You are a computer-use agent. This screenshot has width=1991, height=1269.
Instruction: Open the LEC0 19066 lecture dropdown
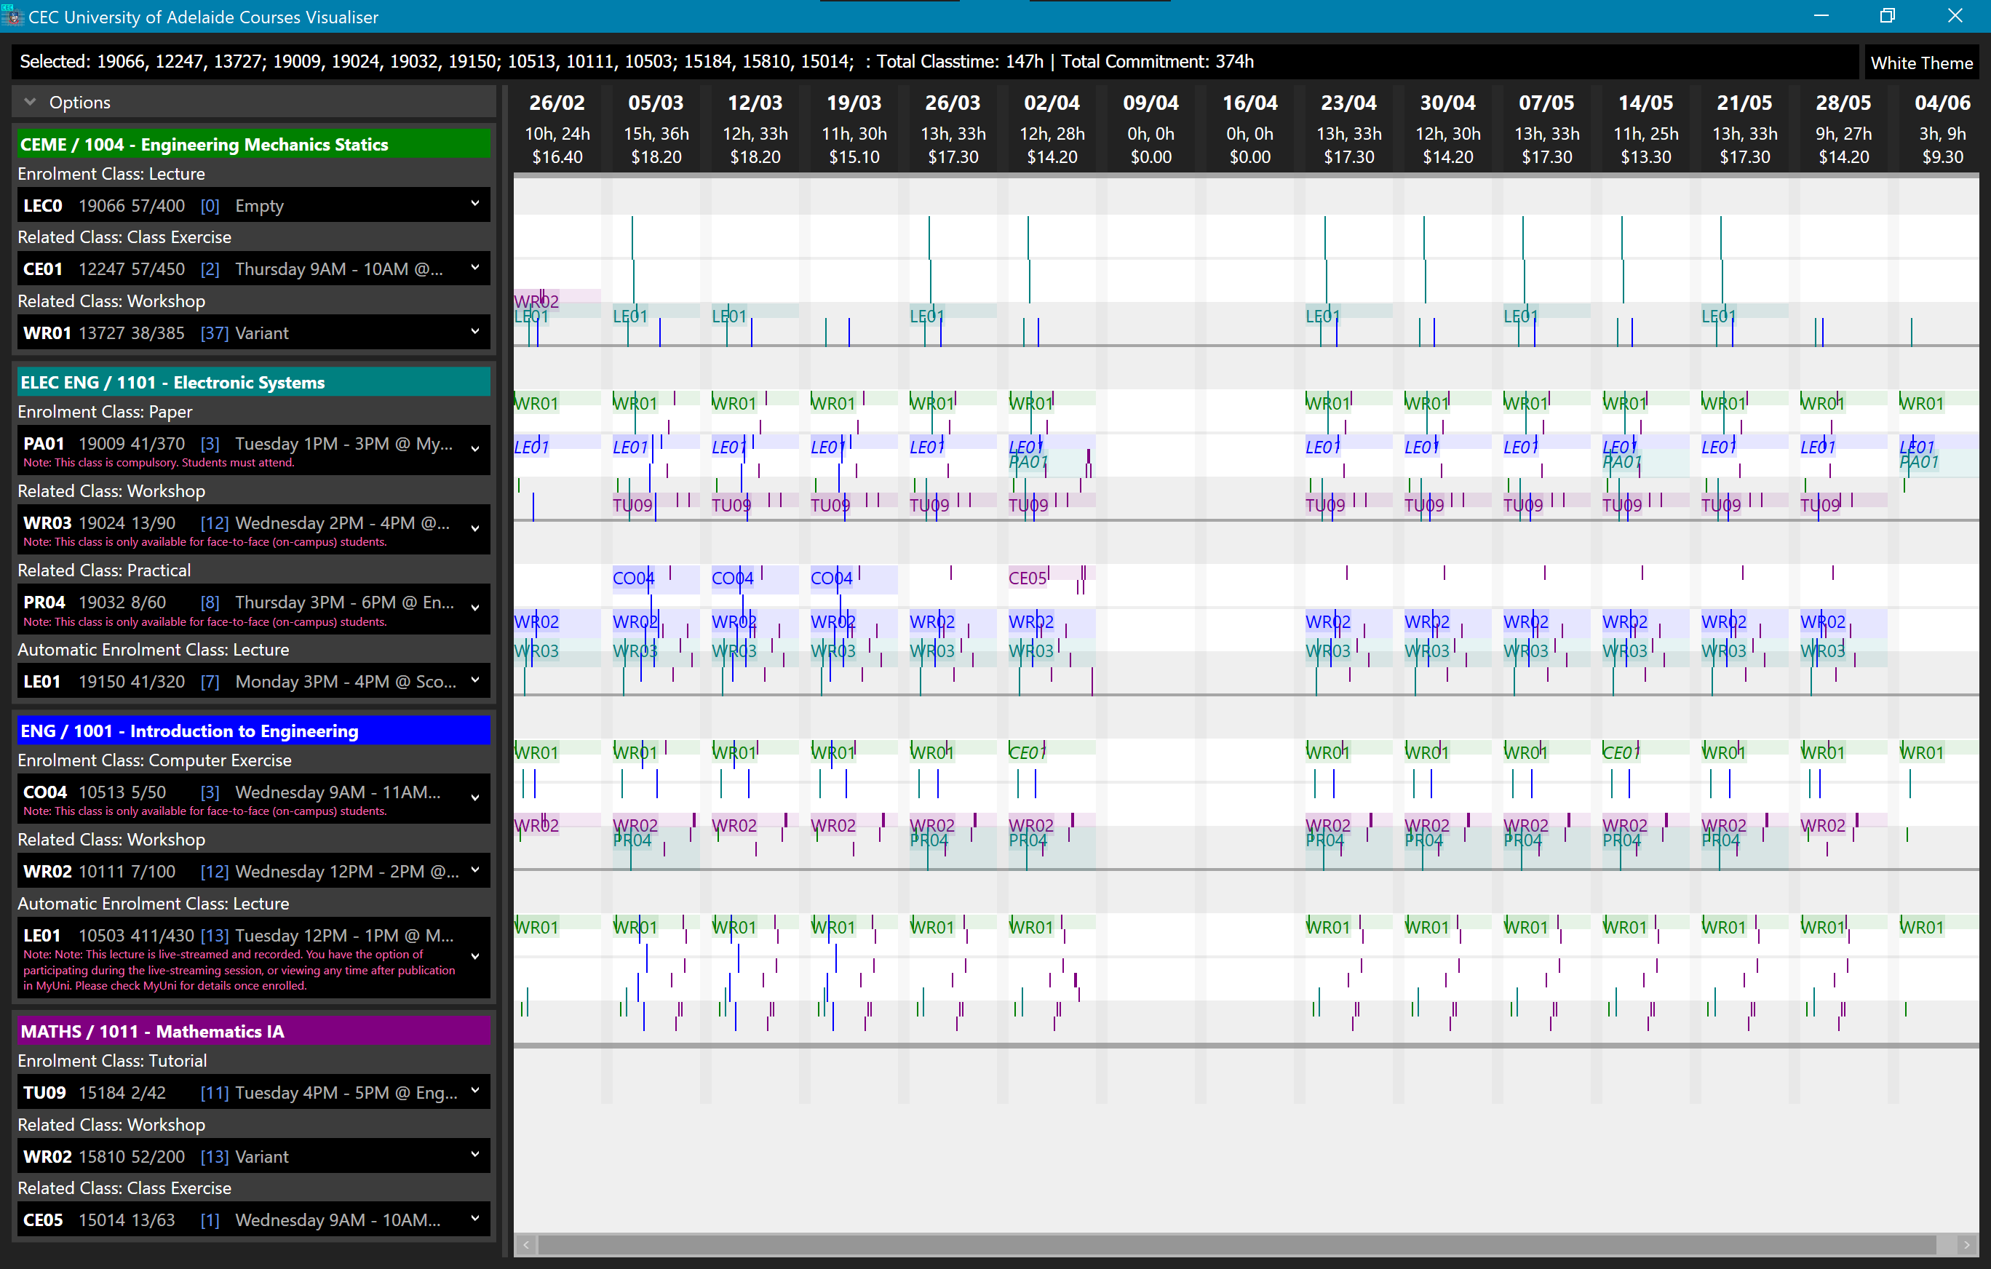[474, 204]
